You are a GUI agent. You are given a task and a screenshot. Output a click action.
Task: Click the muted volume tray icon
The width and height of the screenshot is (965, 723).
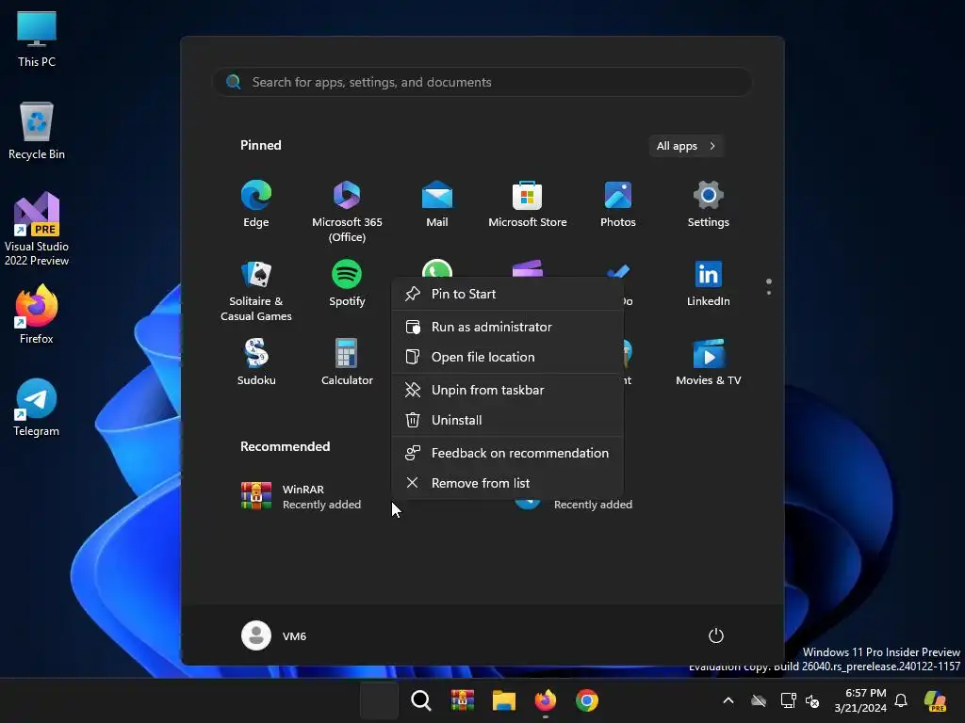click(812, 700)
